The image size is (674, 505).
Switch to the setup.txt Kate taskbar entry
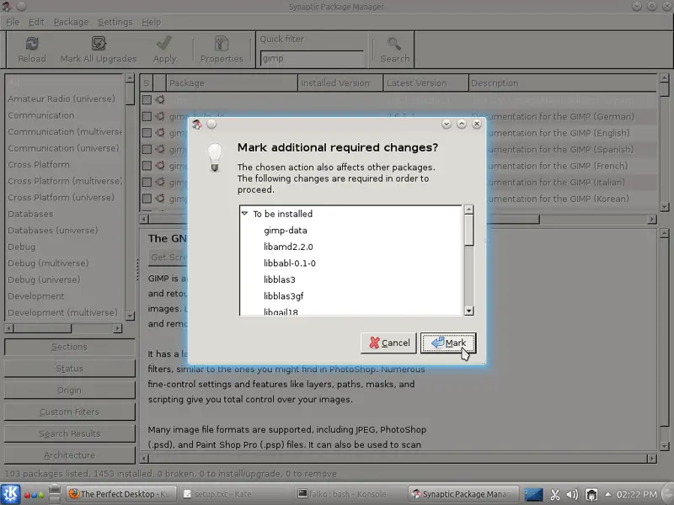click(x=235, y=494)
